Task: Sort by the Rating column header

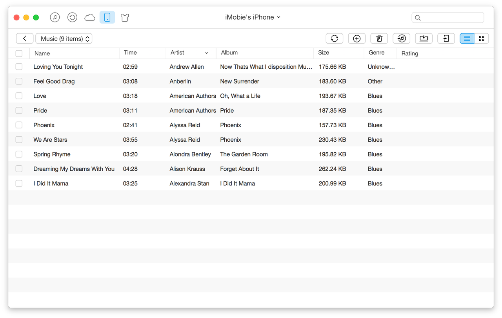Action: click(x=410, y=53)
